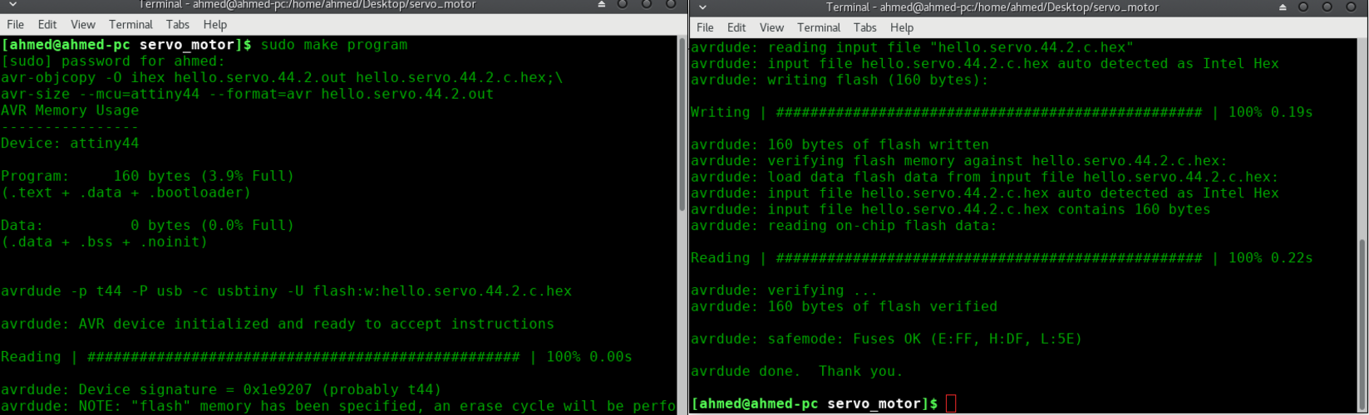Click the 'sudo make program' command text
The height and width of the screenshot is (415, 1369).
(x=334, y=45)
